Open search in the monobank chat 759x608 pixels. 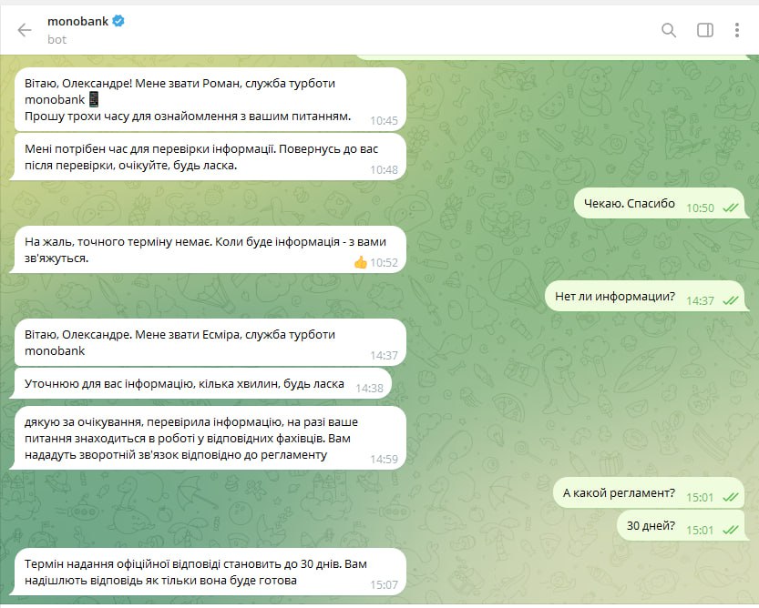point(669,30)
